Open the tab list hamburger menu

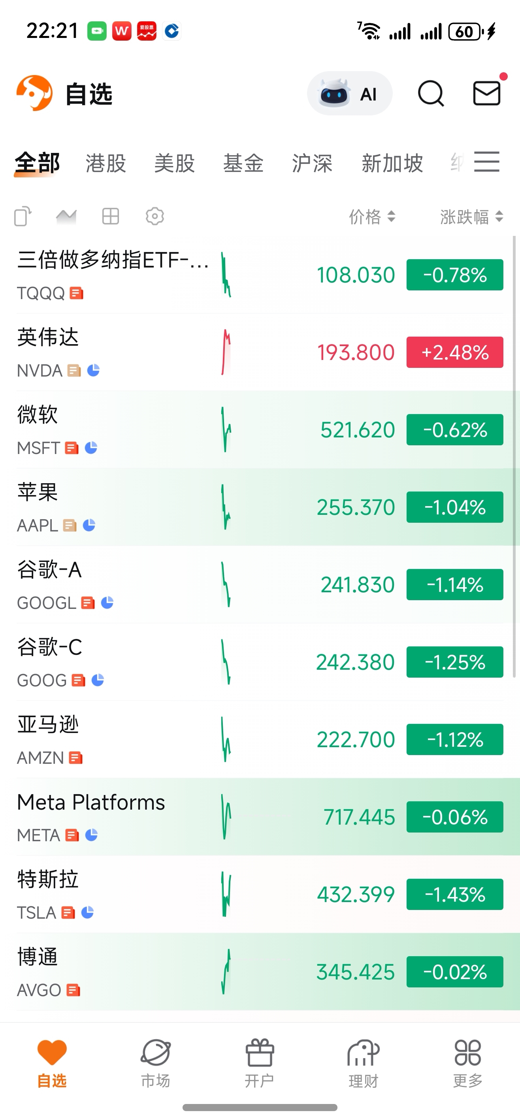click(486, 162)
